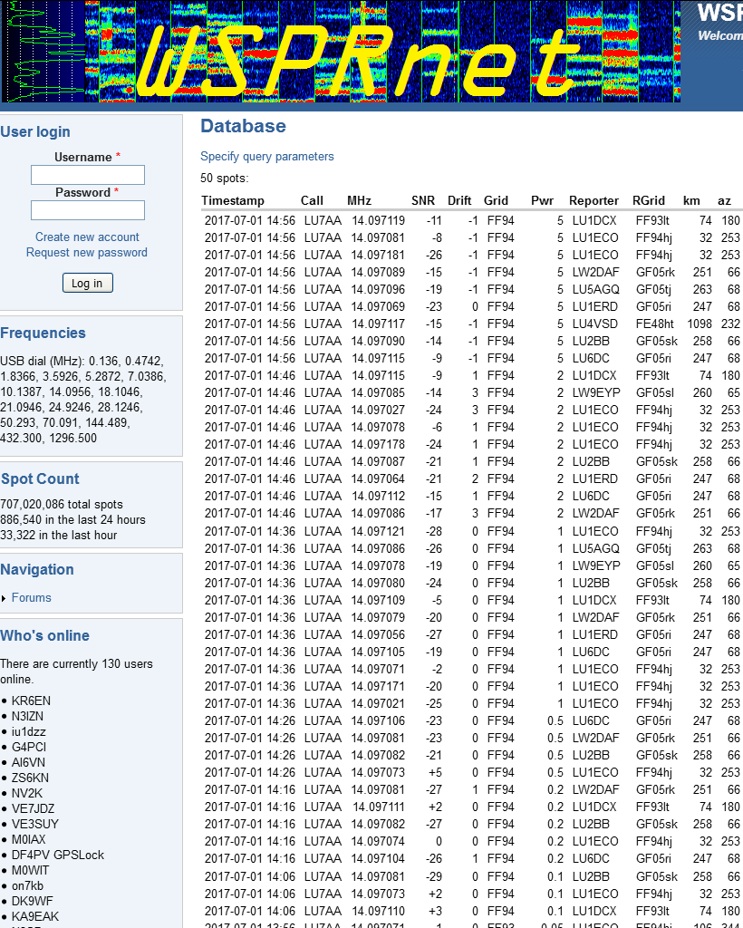Select the Reporter column header
Viewport: 743px width, 928px height.
tap(593, 200)
